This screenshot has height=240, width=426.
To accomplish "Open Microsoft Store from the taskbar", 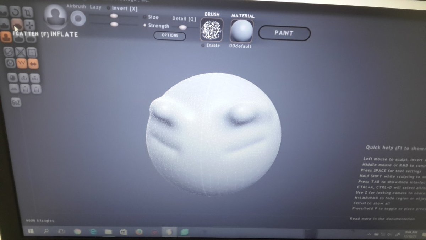I will tap(124, 232).
